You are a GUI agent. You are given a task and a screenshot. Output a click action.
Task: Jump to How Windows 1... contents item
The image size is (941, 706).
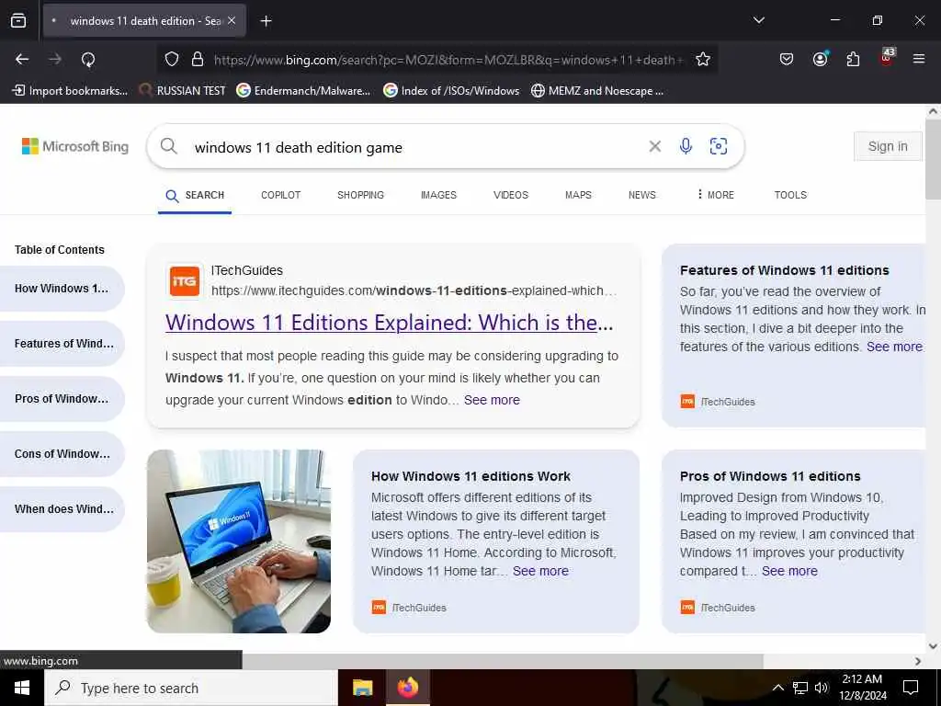62,289
